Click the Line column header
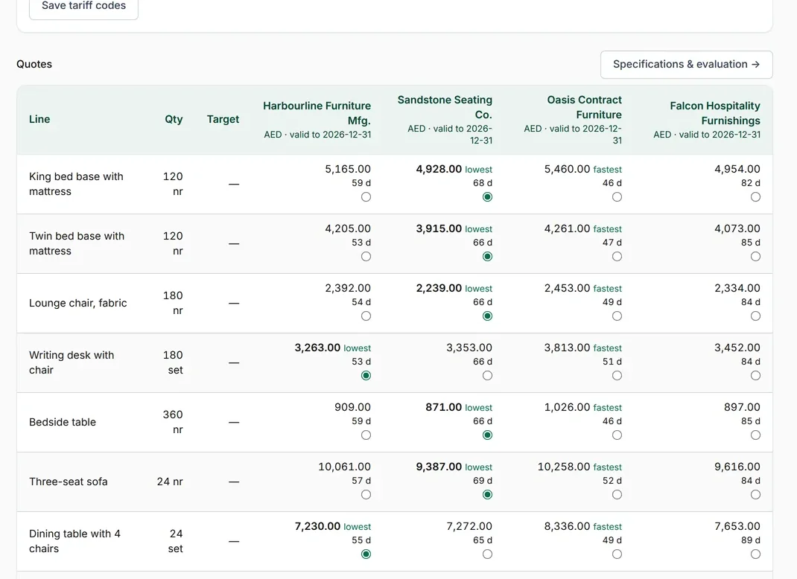Image resolution: width=797 pixels, height=579 pixels. 39,119
